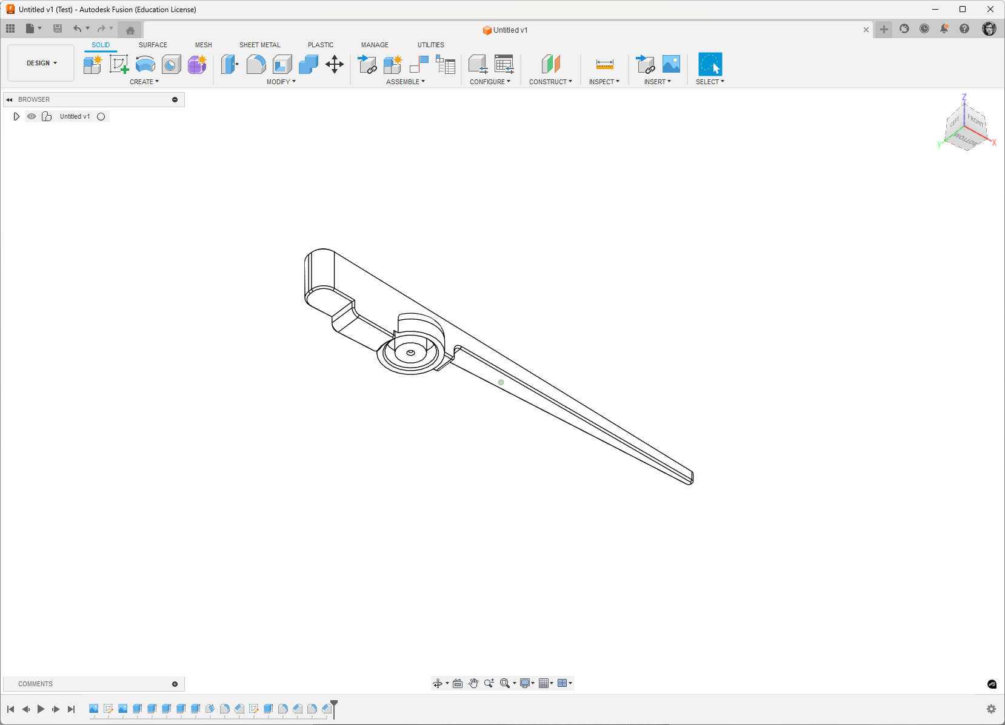Jump to the timeline beginning
Viewport: 1005px width, 725px height.
(11, 709)
